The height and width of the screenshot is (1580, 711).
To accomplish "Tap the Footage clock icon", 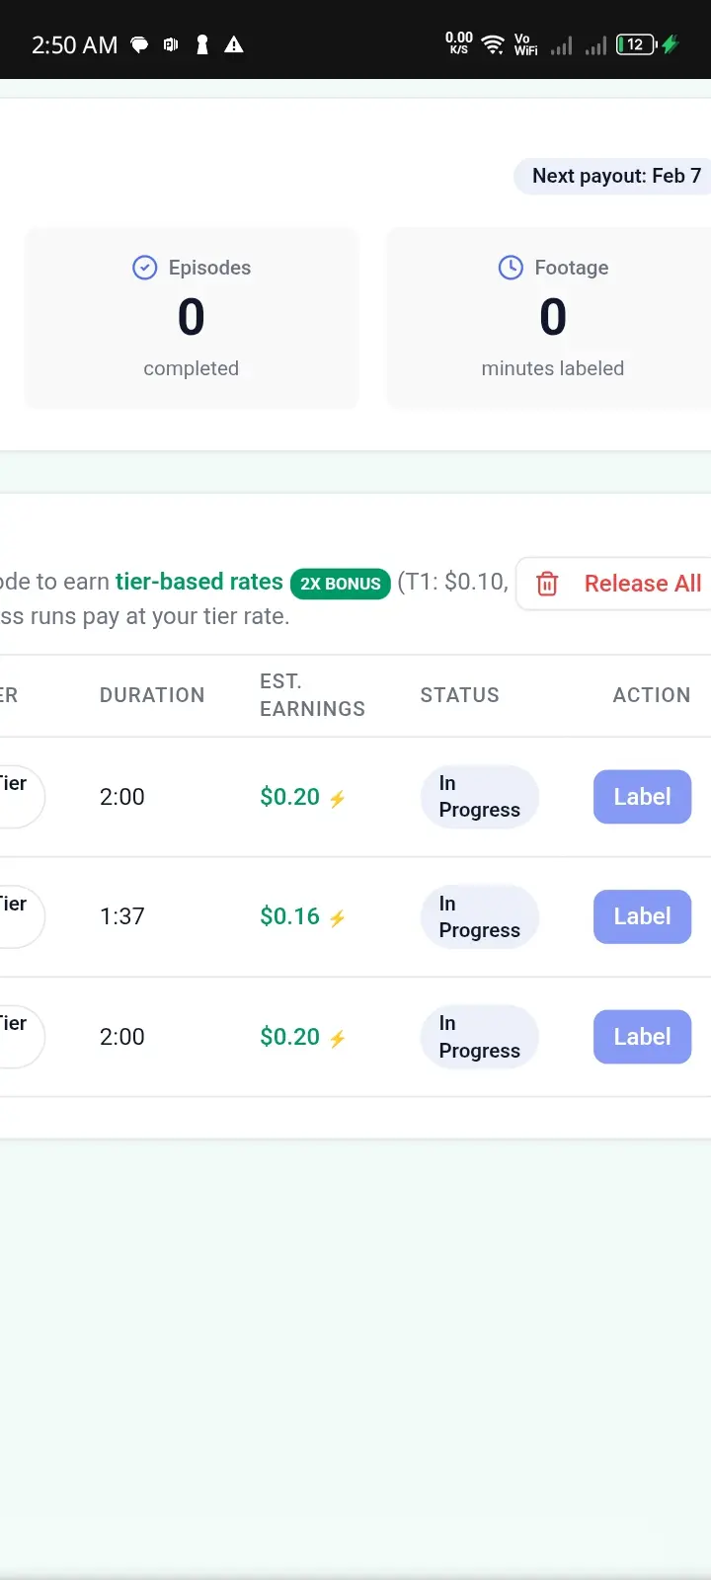I will [x=511, y=268].
